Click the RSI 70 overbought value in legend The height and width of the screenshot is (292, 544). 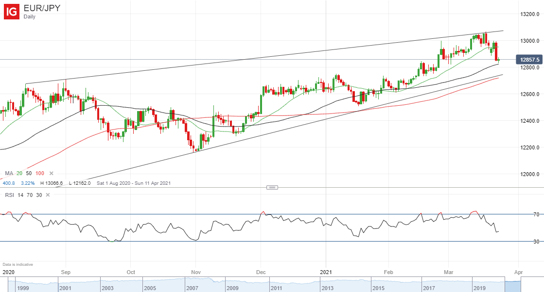coord(30,195)
